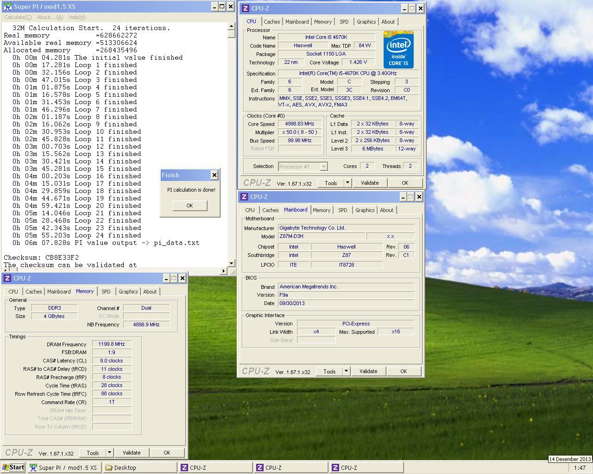
Task: Open Graphics tab in processor window
Action: (366, 22)
